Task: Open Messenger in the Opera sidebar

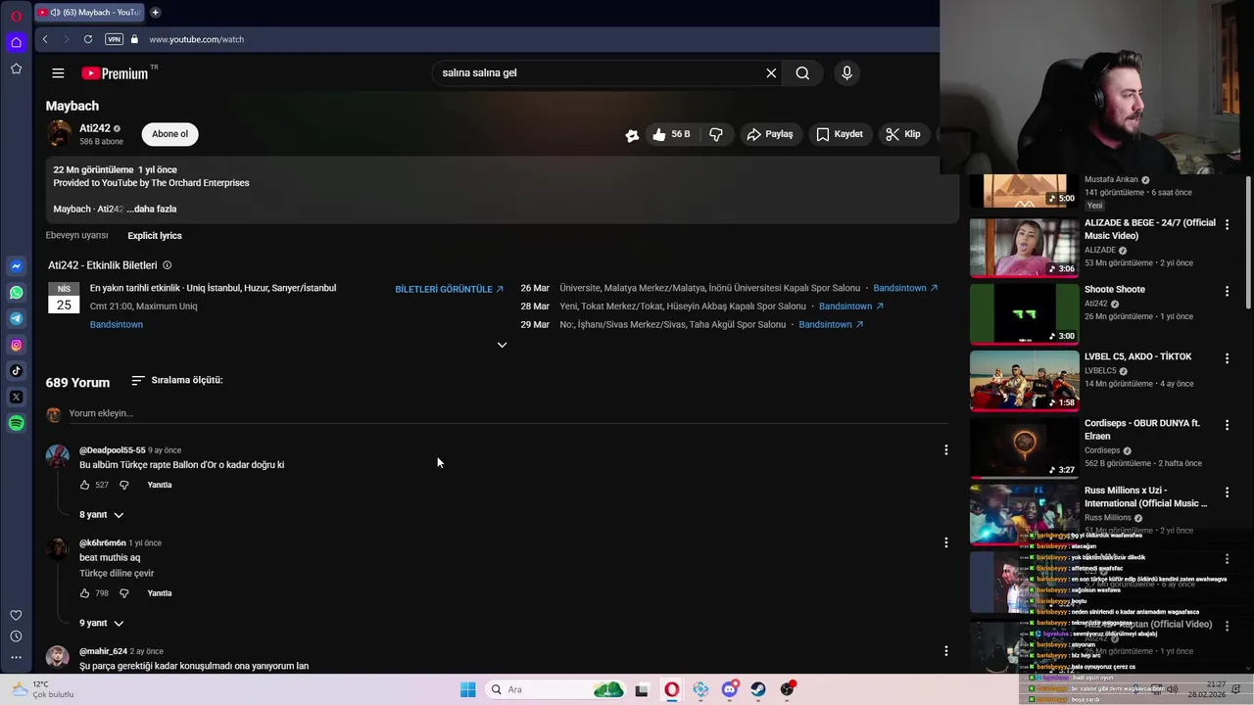Action: tap(16, 266)
